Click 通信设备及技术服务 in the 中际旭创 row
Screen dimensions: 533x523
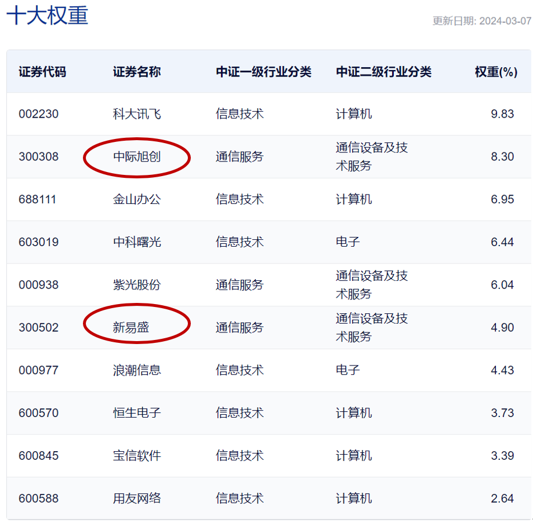(x=372, y=157)
